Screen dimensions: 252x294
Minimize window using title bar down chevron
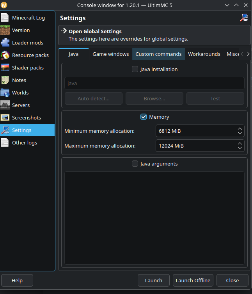pyautogui.click(x=227, y=5)
